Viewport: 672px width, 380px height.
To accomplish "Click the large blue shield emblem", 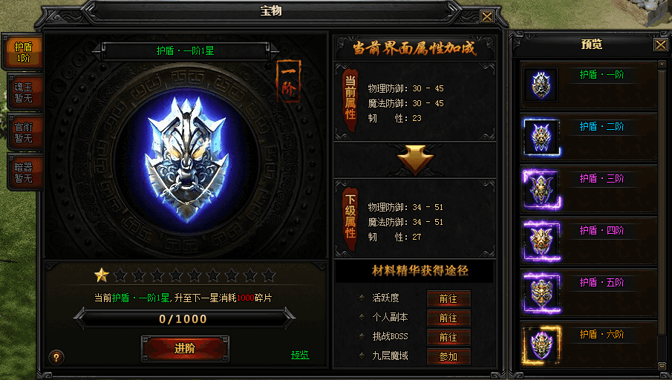I will coord(186,160).
